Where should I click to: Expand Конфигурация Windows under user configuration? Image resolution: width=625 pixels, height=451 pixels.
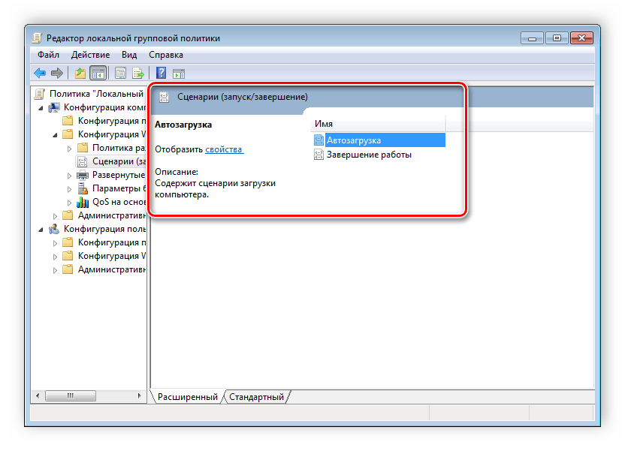[55, 257]
